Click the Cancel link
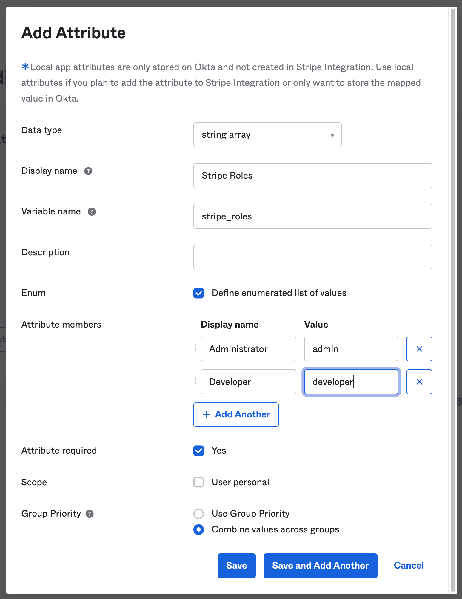This screenshot has height=599, width=462. 409,566
